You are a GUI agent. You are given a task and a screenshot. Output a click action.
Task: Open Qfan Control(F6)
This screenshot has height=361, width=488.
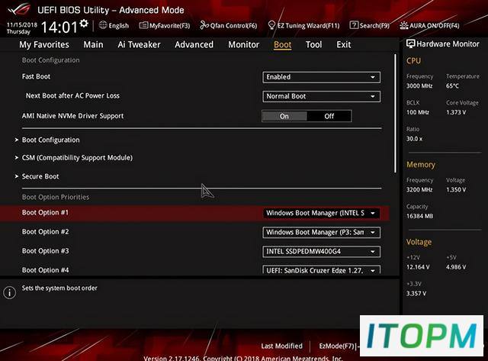[234, 25]
